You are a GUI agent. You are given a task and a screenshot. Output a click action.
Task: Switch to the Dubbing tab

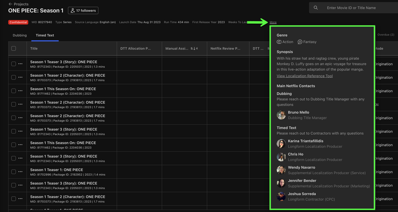(20, 35)
